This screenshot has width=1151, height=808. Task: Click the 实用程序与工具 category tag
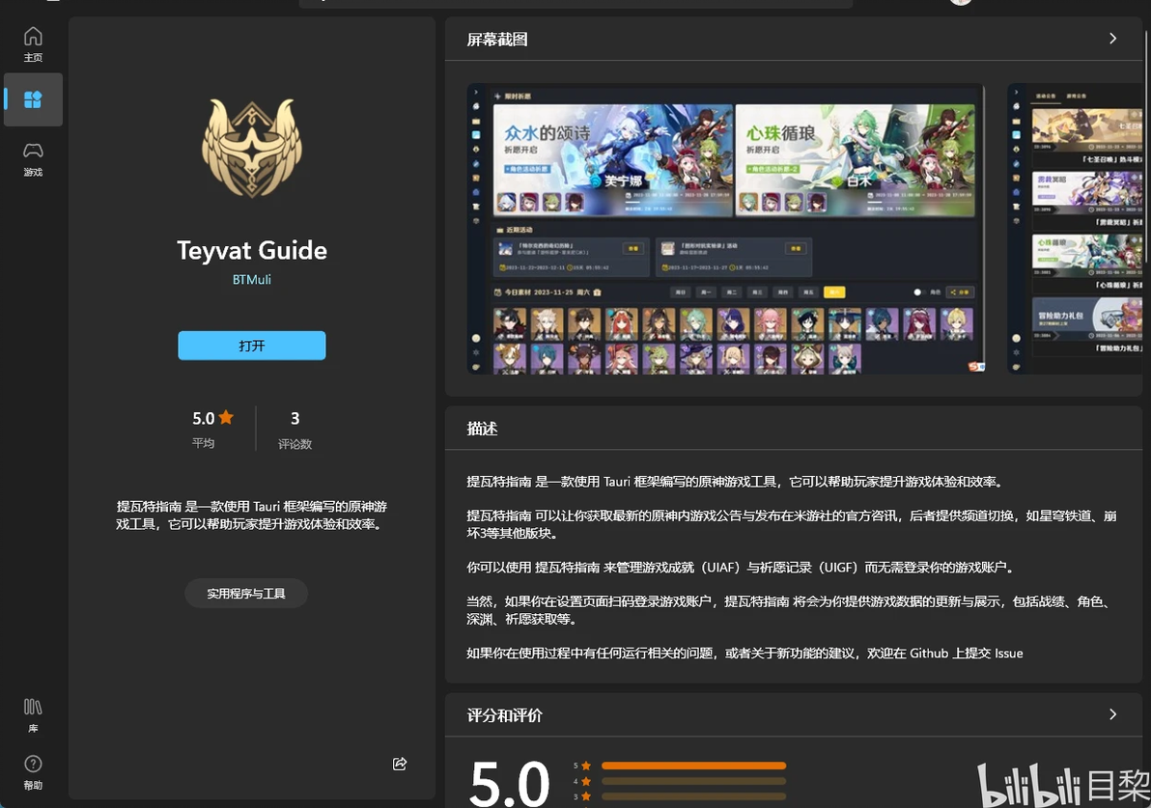(x=246, y=593)
